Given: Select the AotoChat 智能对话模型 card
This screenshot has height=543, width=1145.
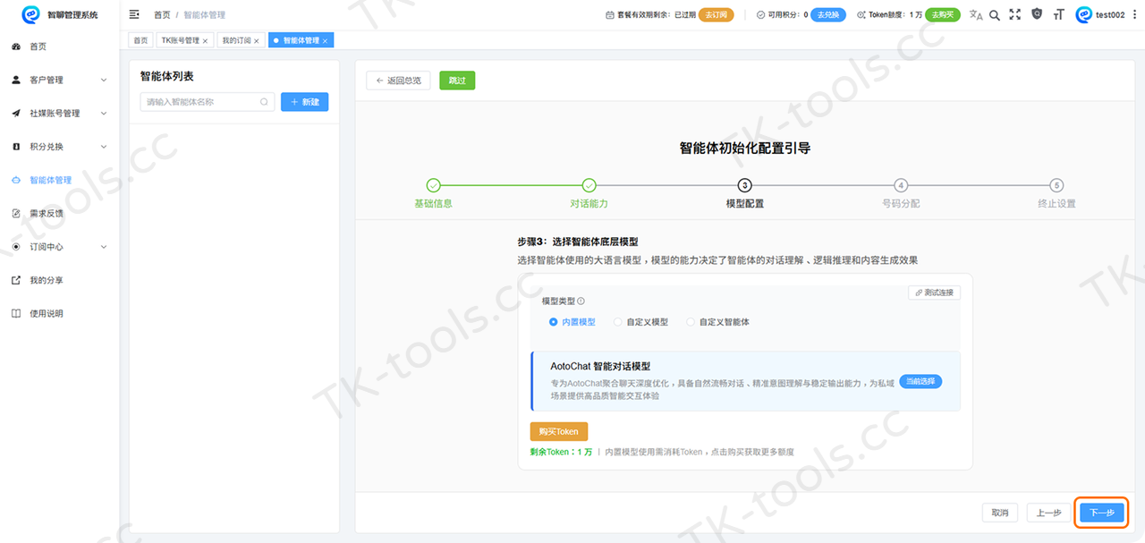Looking at the screenshot, I should pyautogui.click(x=745, y=381).
